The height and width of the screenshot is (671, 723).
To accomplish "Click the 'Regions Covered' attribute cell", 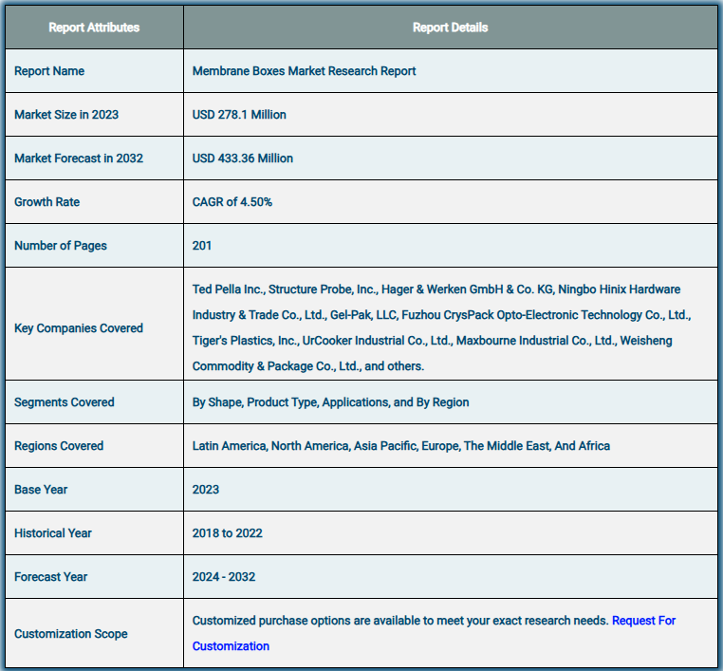I will (x=94, y=446).
